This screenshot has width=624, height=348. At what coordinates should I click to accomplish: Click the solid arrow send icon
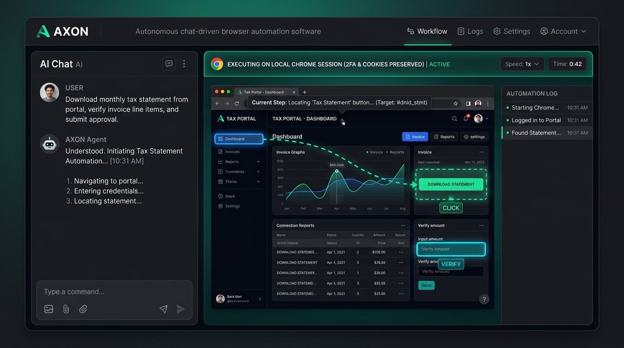pyautogui.click(x=180, y=309)
